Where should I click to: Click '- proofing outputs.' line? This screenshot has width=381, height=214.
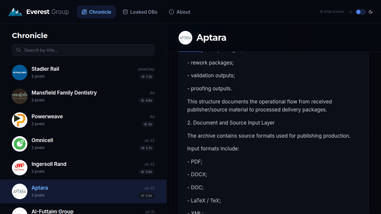pos(210,89)
